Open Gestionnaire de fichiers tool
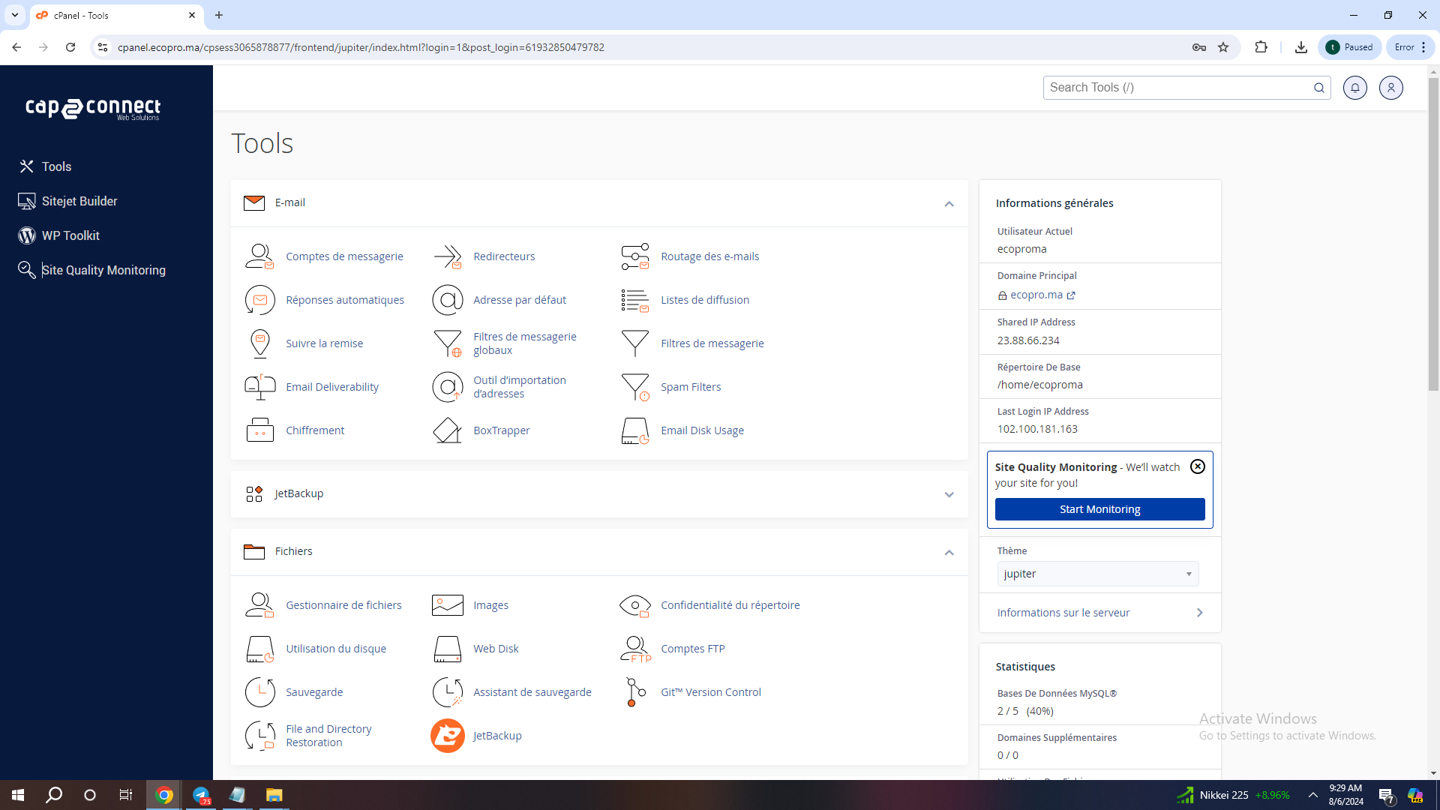This screenshot has width=1440, height=810. click(x=344, y=604)
